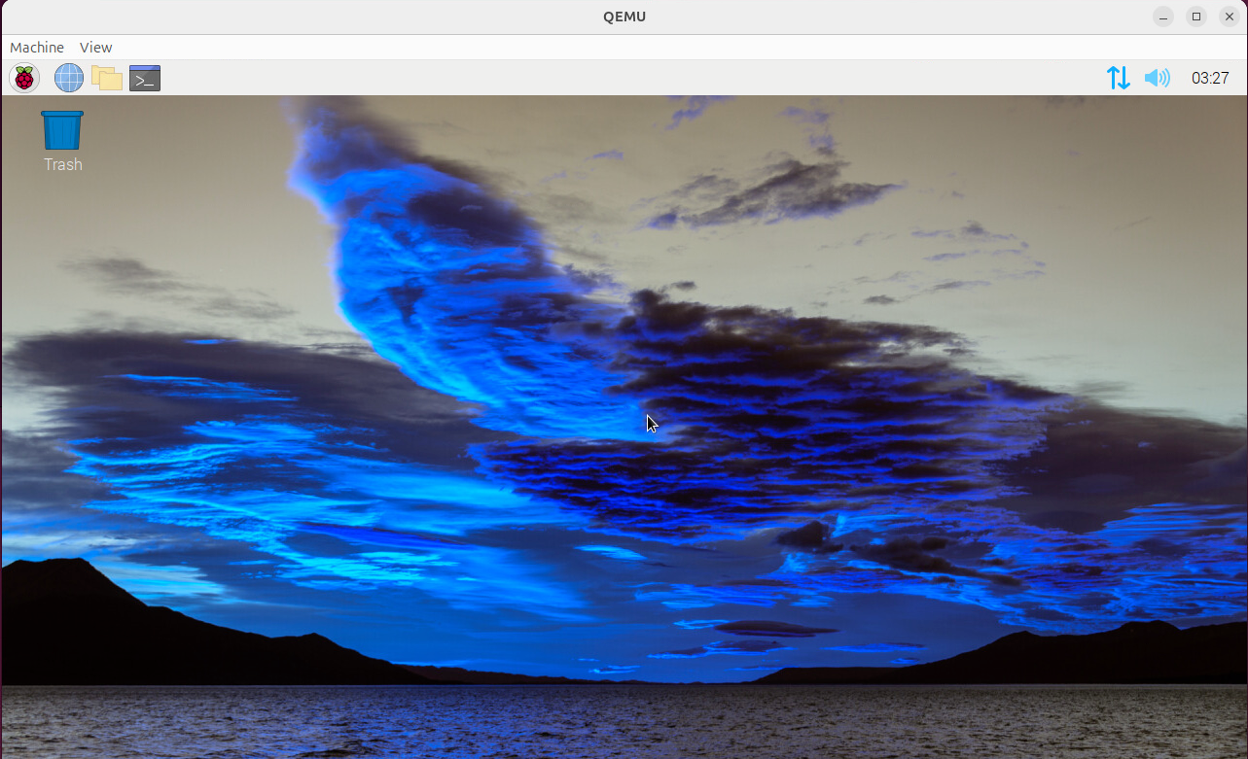Open the QEMU Machine menu
Screen dimensions: 1248x759
coord(37,48)
